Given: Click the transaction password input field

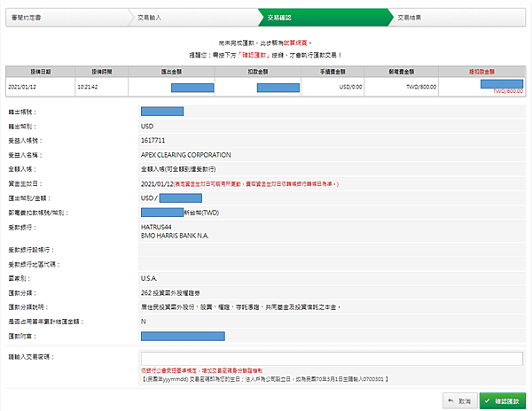Looking at the screenshot, I should (332, 358).
